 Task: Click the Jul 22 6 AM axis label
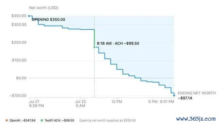[80, 104]
